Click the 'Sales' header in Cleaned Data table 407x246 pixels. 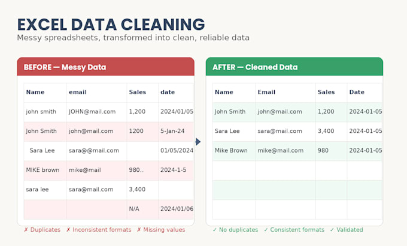pos(326,92)
